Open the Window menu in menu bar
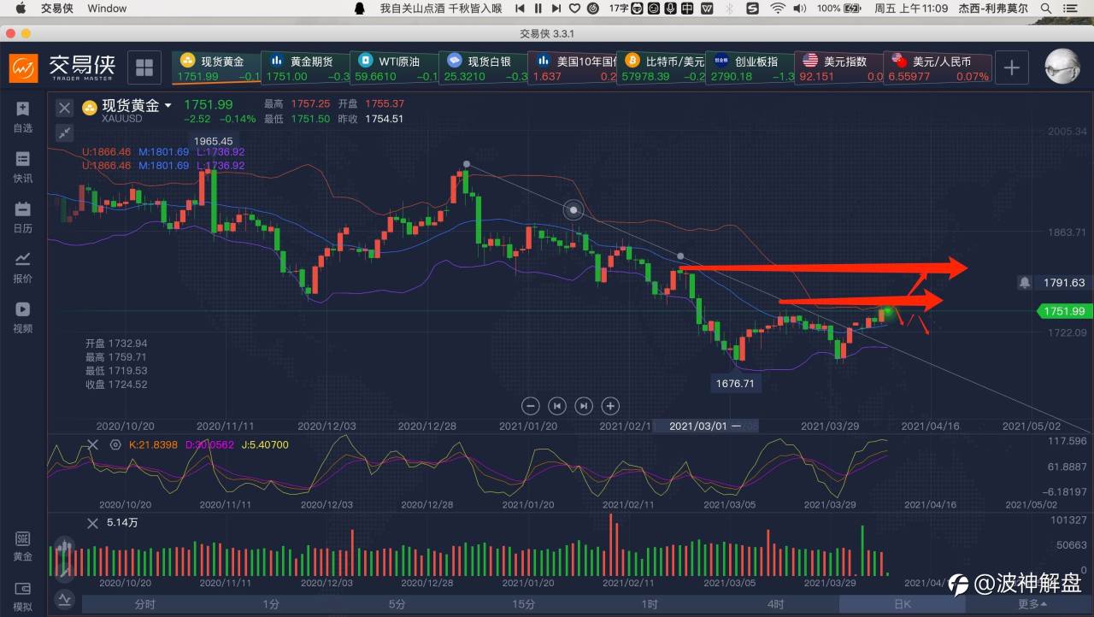1094x617 pixels. (x=107, y=9)
